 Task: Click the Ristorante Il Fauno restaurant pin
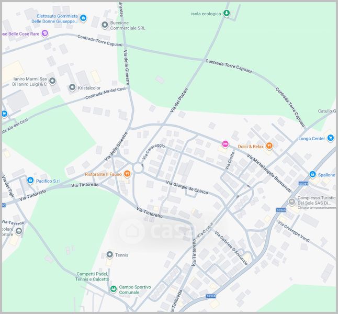[x=127, y=174]
